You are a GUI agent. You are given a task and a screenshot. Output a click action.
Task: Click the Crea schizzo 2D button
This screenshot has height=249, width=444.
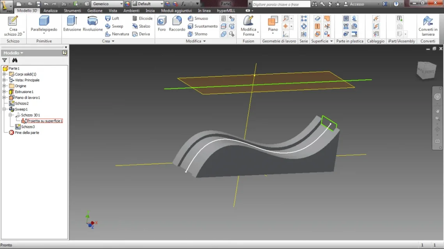click(x=13, y=26)
